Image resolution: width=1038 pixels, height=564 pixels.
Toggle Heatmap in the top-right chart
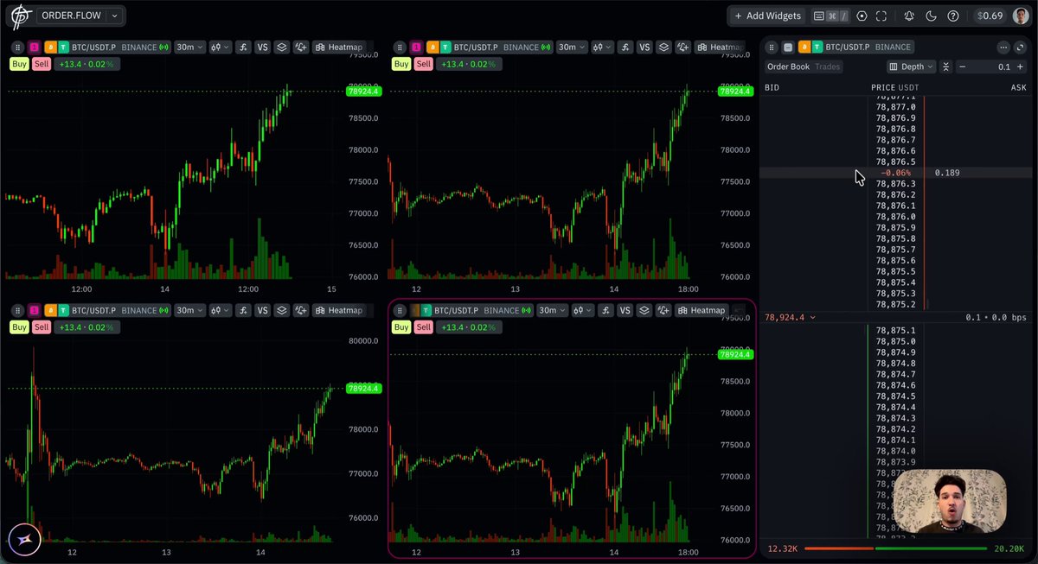721,47
